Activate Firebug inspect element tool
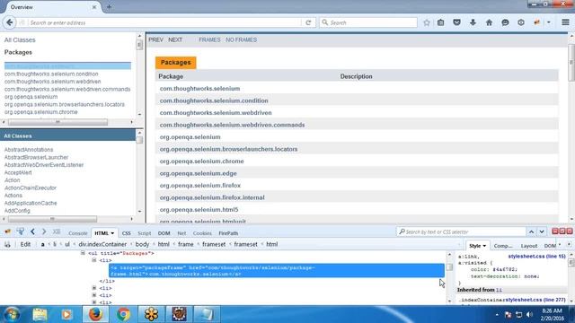 (x=20, y=231)
